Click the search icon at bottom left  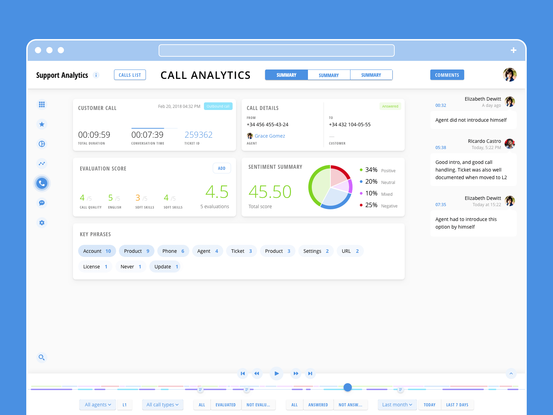pos(42,357)
